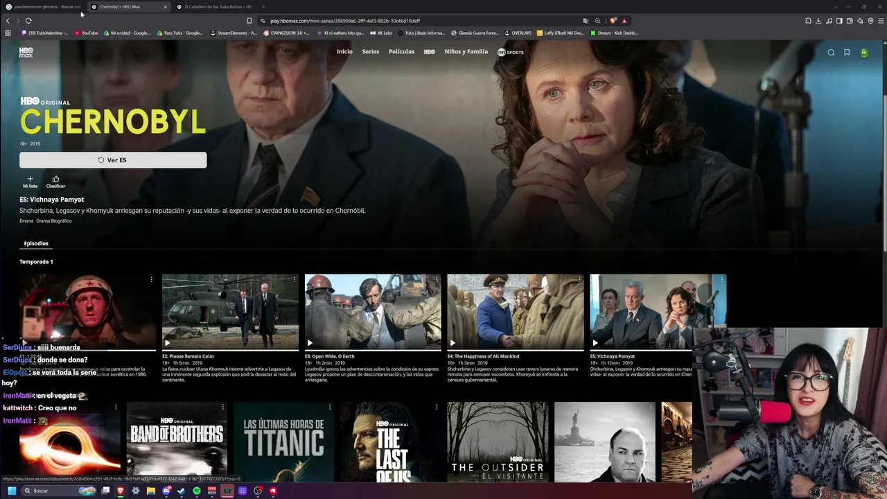Close the Chernobyl HBO Max tab
The image size is (887, 499).
point(166,7)
